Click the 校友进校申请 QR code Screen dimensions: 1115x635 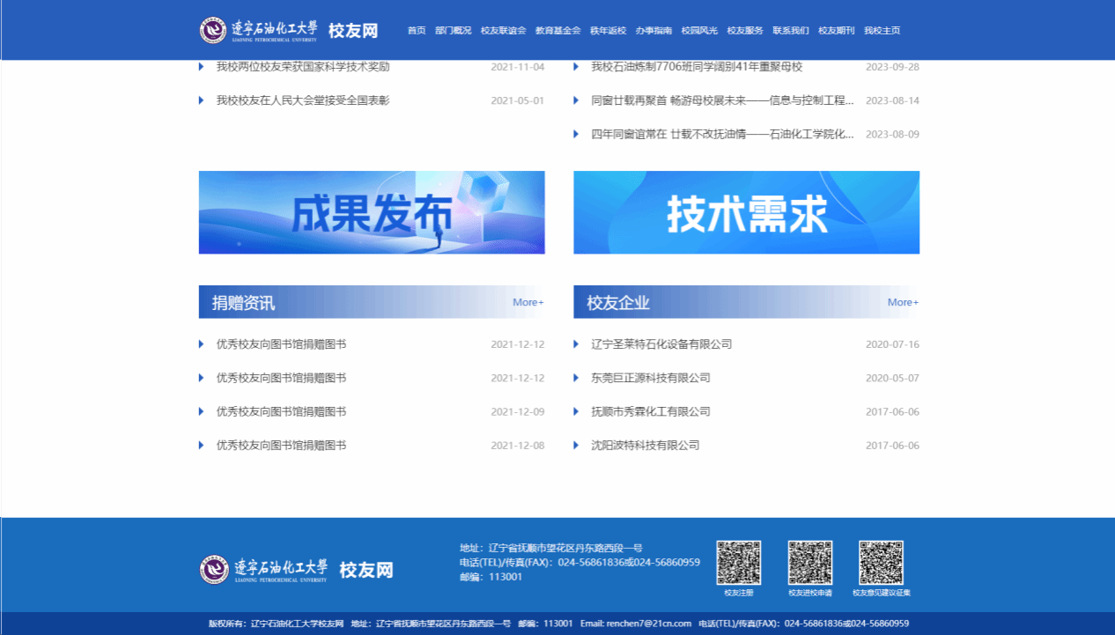tap(809, 563)
